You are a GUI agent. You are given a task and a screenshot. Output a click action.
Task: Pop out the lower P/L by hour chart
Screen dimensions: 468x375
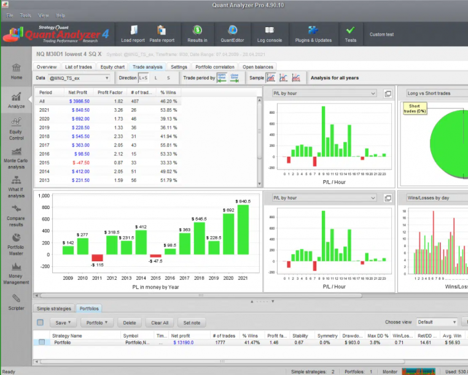pos(388,198)
